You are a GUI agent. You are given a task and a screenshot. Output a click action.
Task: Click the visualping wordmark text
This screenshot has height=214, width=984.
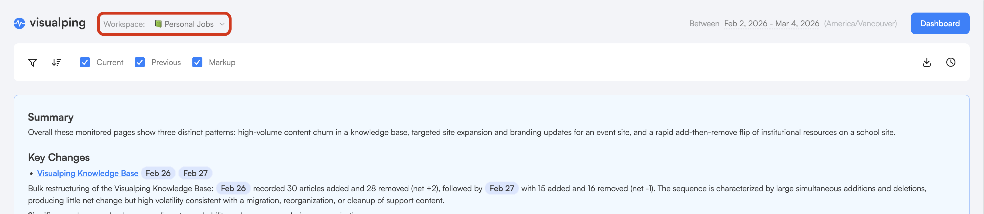click(x=58, y=23)
